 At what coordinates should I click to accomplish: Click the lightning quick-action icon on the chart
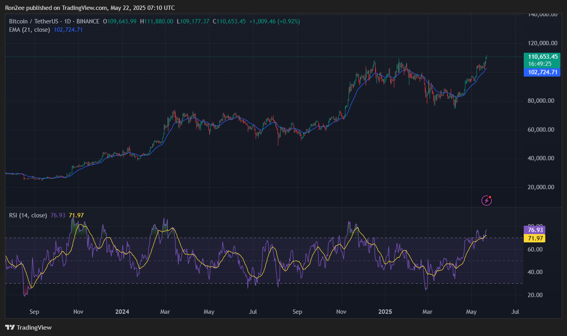tap(486, 200)
